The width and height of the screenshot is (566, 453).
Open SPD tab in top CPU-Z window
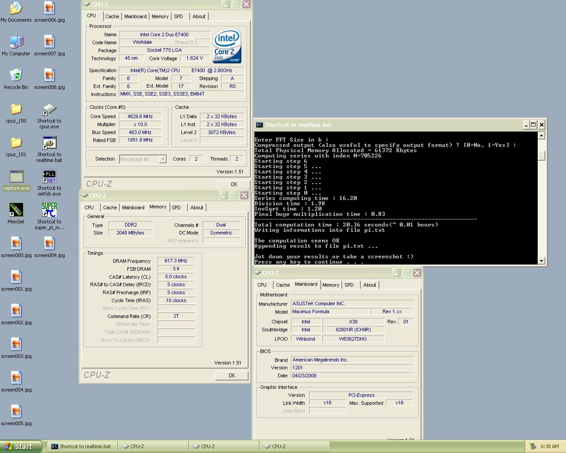coord(179,16)
